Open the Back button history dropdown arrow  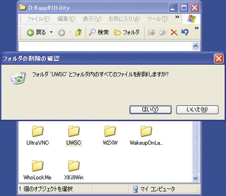51,32
